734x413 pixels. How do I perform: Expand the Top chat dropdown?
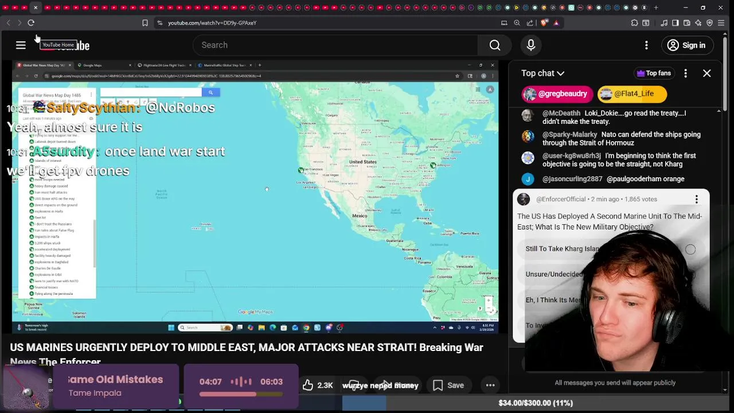(x=542, y=73)
